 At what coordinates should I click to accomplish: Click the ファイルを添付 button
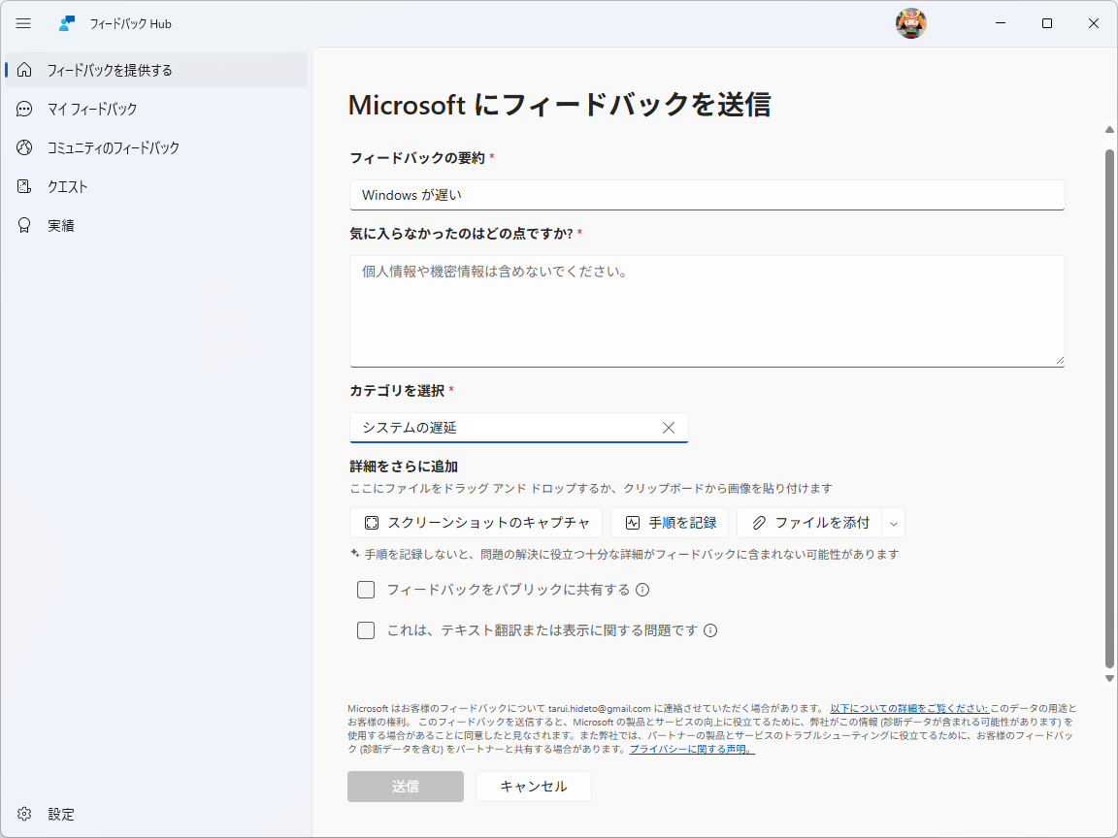(x=810, y=523)
